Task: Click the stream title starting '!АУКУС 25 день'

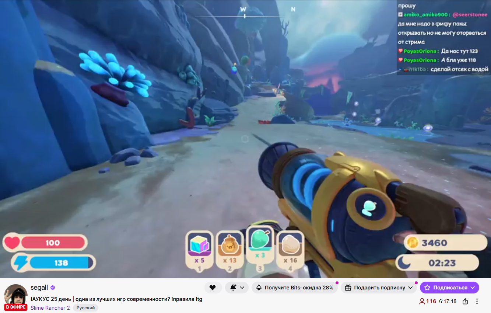Action: [x=116, y=299]
